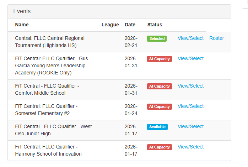This screenshot has height=167, width=248.
Task: Open Roster for Central Regional Tournament
Action: 216,38
